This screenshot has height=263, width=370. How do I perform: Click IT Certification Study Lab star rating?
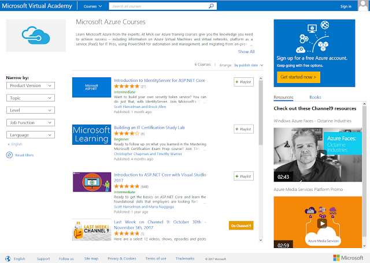(x=127, y=133)
